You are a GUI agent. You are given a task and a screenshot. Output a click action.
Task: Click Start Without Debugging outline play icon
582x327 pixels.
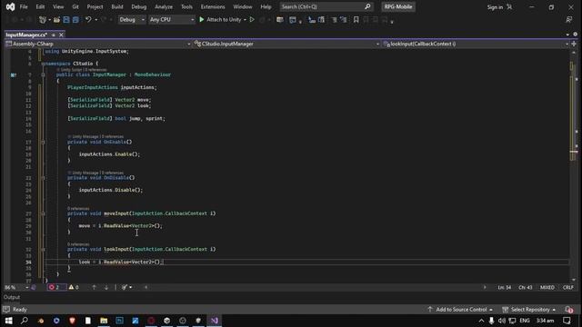click(252, 20)
